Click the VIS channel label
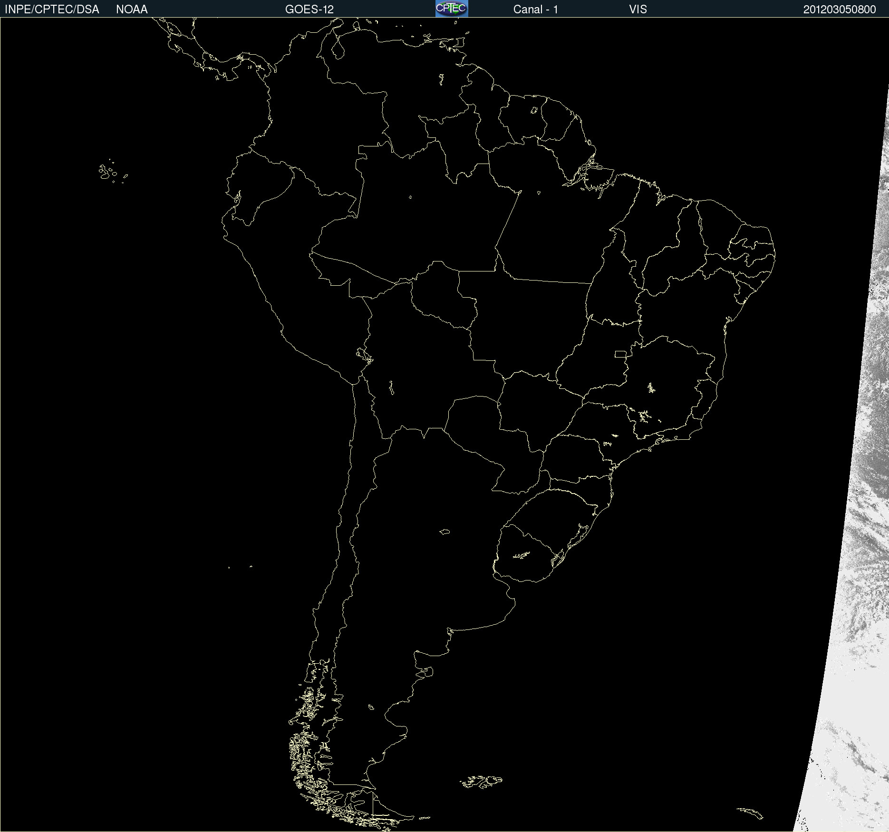 (638, 10)
